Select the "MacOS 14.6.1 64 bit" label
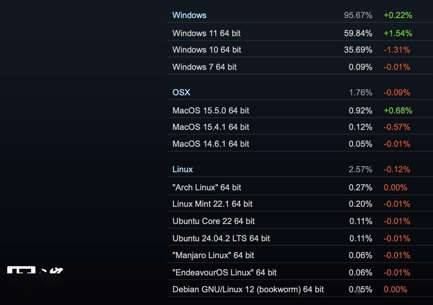Screen dimensions: 433x305 (x=211, y=144)
